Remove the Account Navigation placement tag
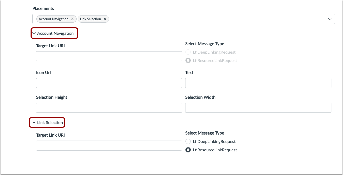 [x=72, y=19]
